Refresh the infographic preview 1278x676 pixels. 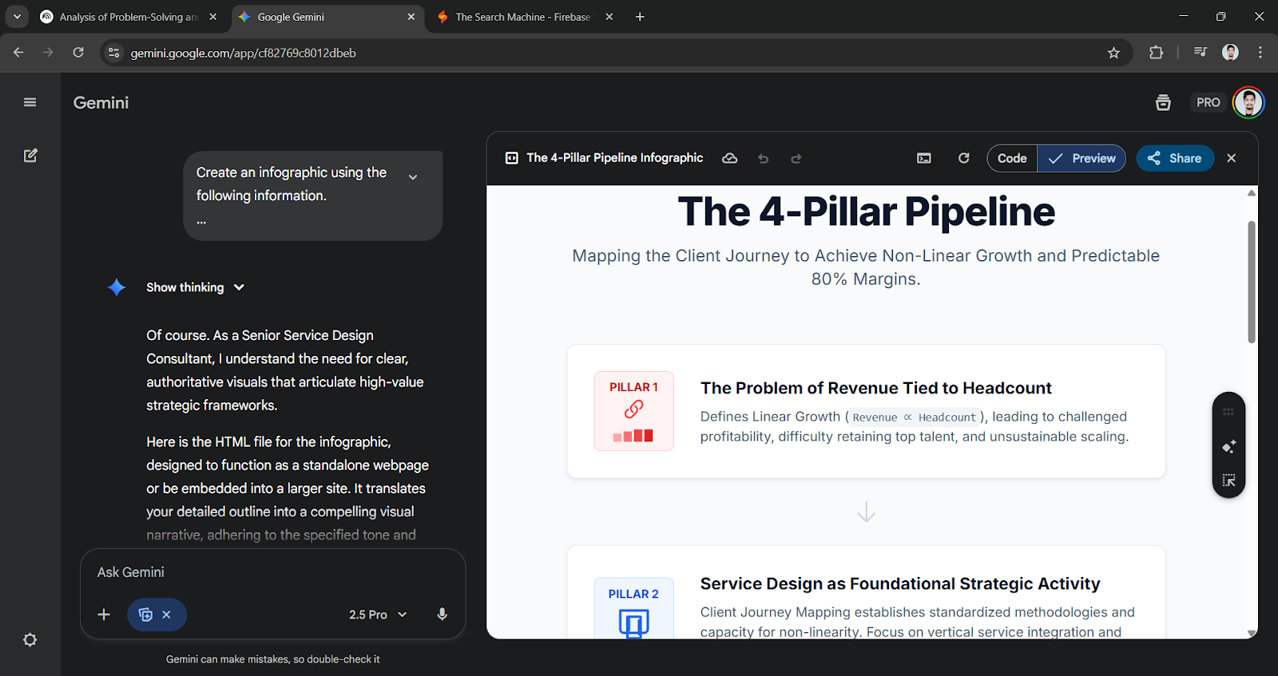tap(963, 158)
